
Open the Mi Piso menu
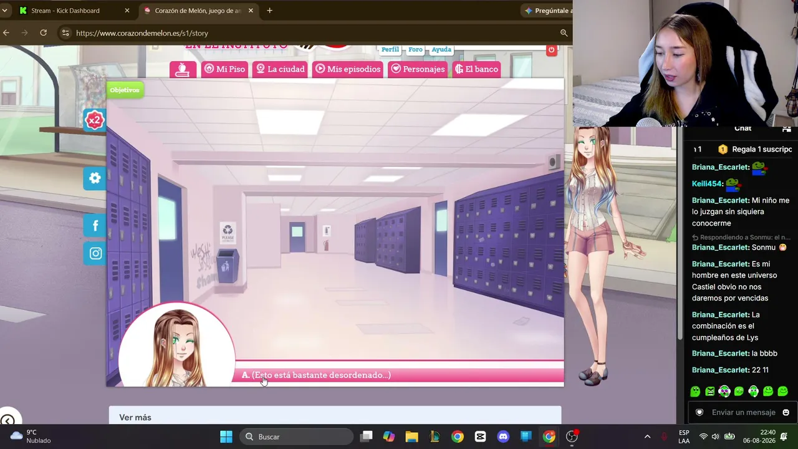(224, 69)
